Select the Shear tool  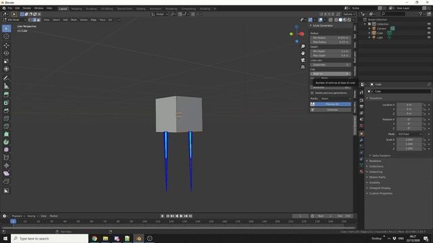[x=6, y=173]
